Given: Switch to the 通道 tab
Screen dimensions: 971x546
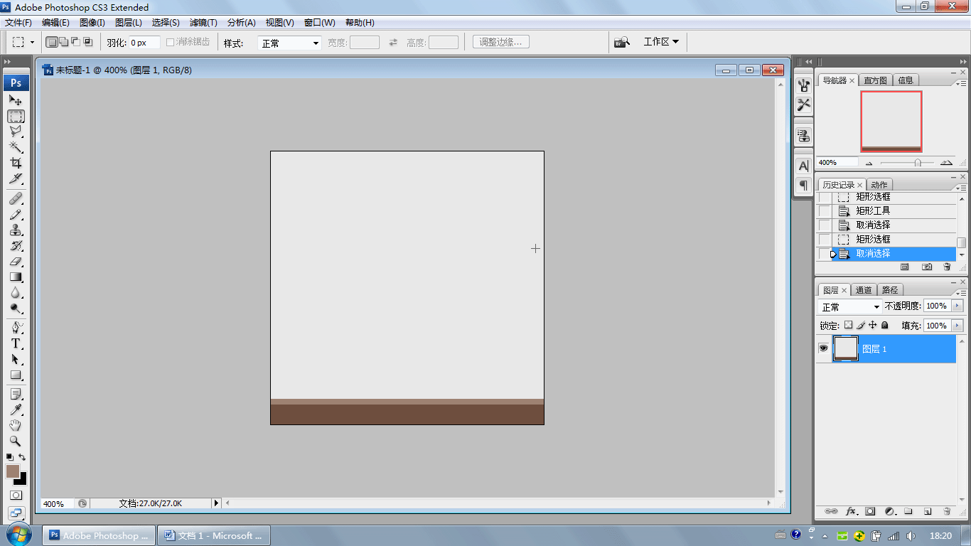Looking at the screenshot, I should click(864, 290).
